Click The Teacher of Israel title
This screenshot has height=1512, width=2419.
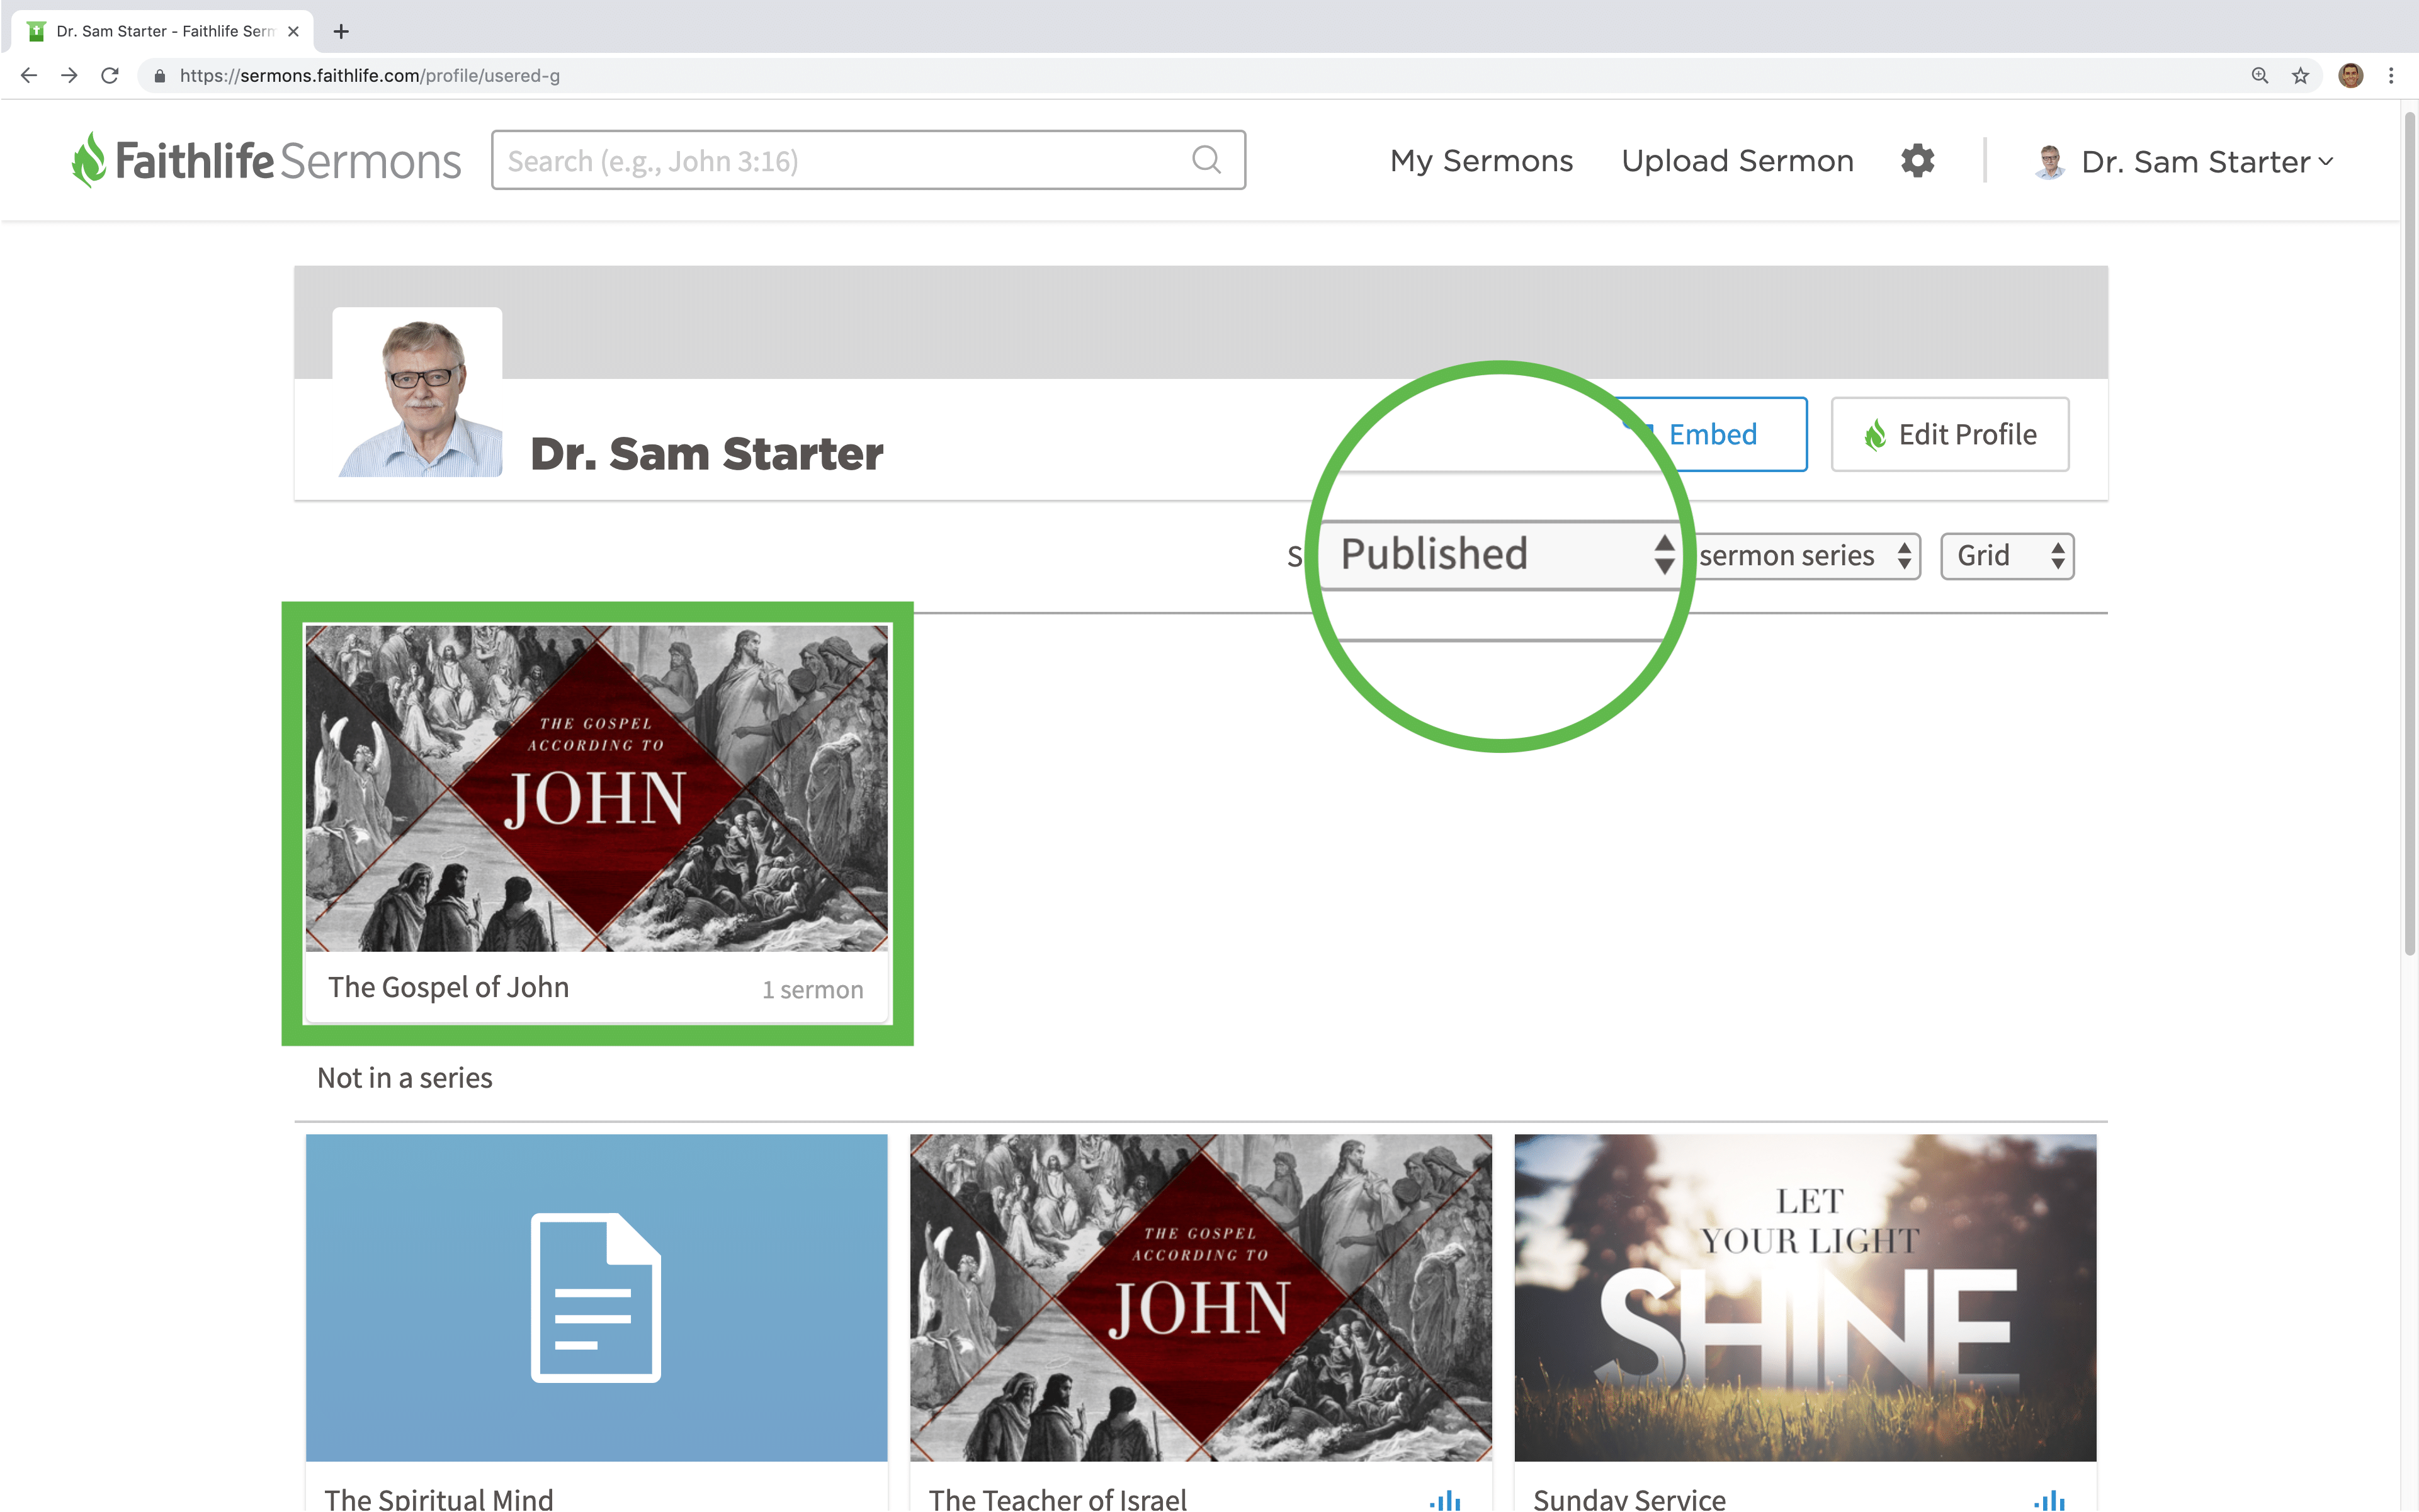[x=1057, y=1499]
